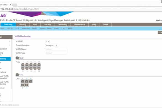Open the Routing main tab

23,25
